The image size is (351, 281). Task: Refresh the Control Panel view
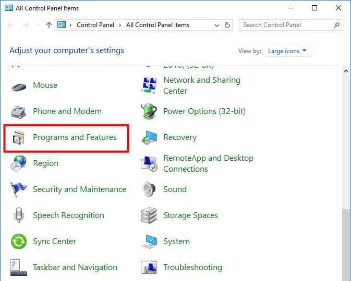click(227, 25)
